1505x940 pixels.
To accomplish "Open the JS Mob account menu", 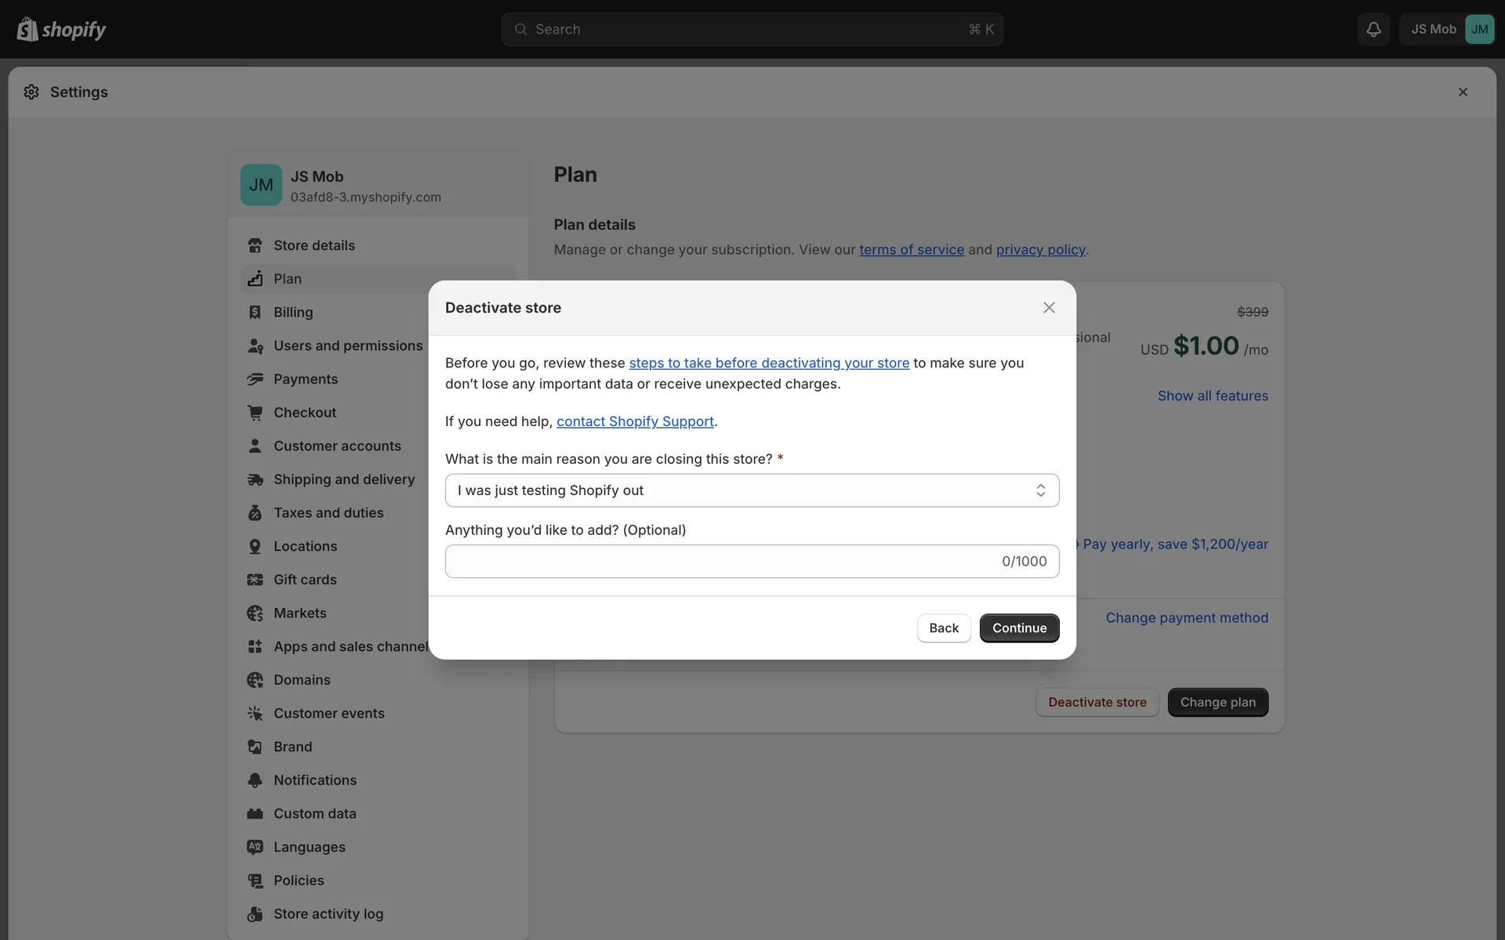I will pos(1447,29).
